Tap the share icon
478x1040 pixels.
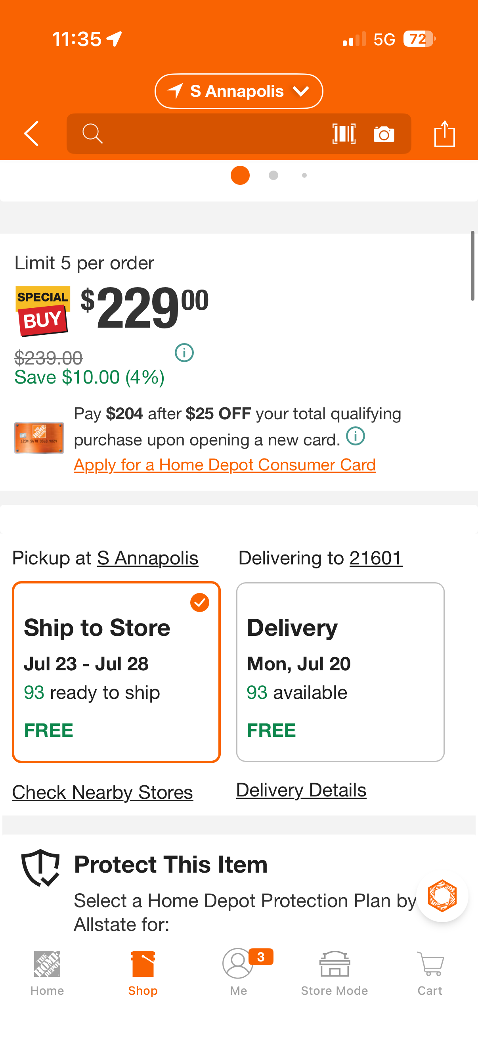(x=445, y=134)
